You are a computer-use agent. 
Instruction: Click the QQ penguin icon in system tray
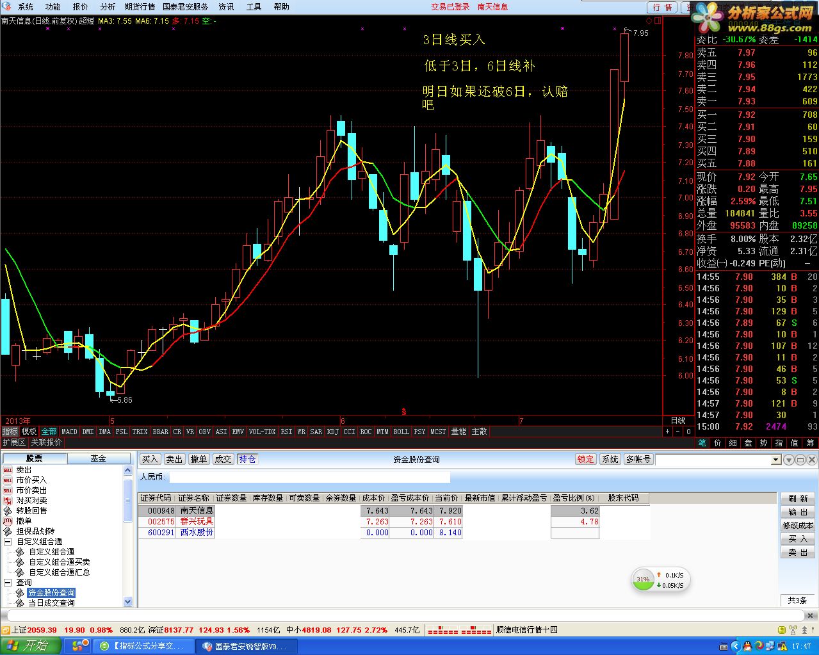pos(747,646)
